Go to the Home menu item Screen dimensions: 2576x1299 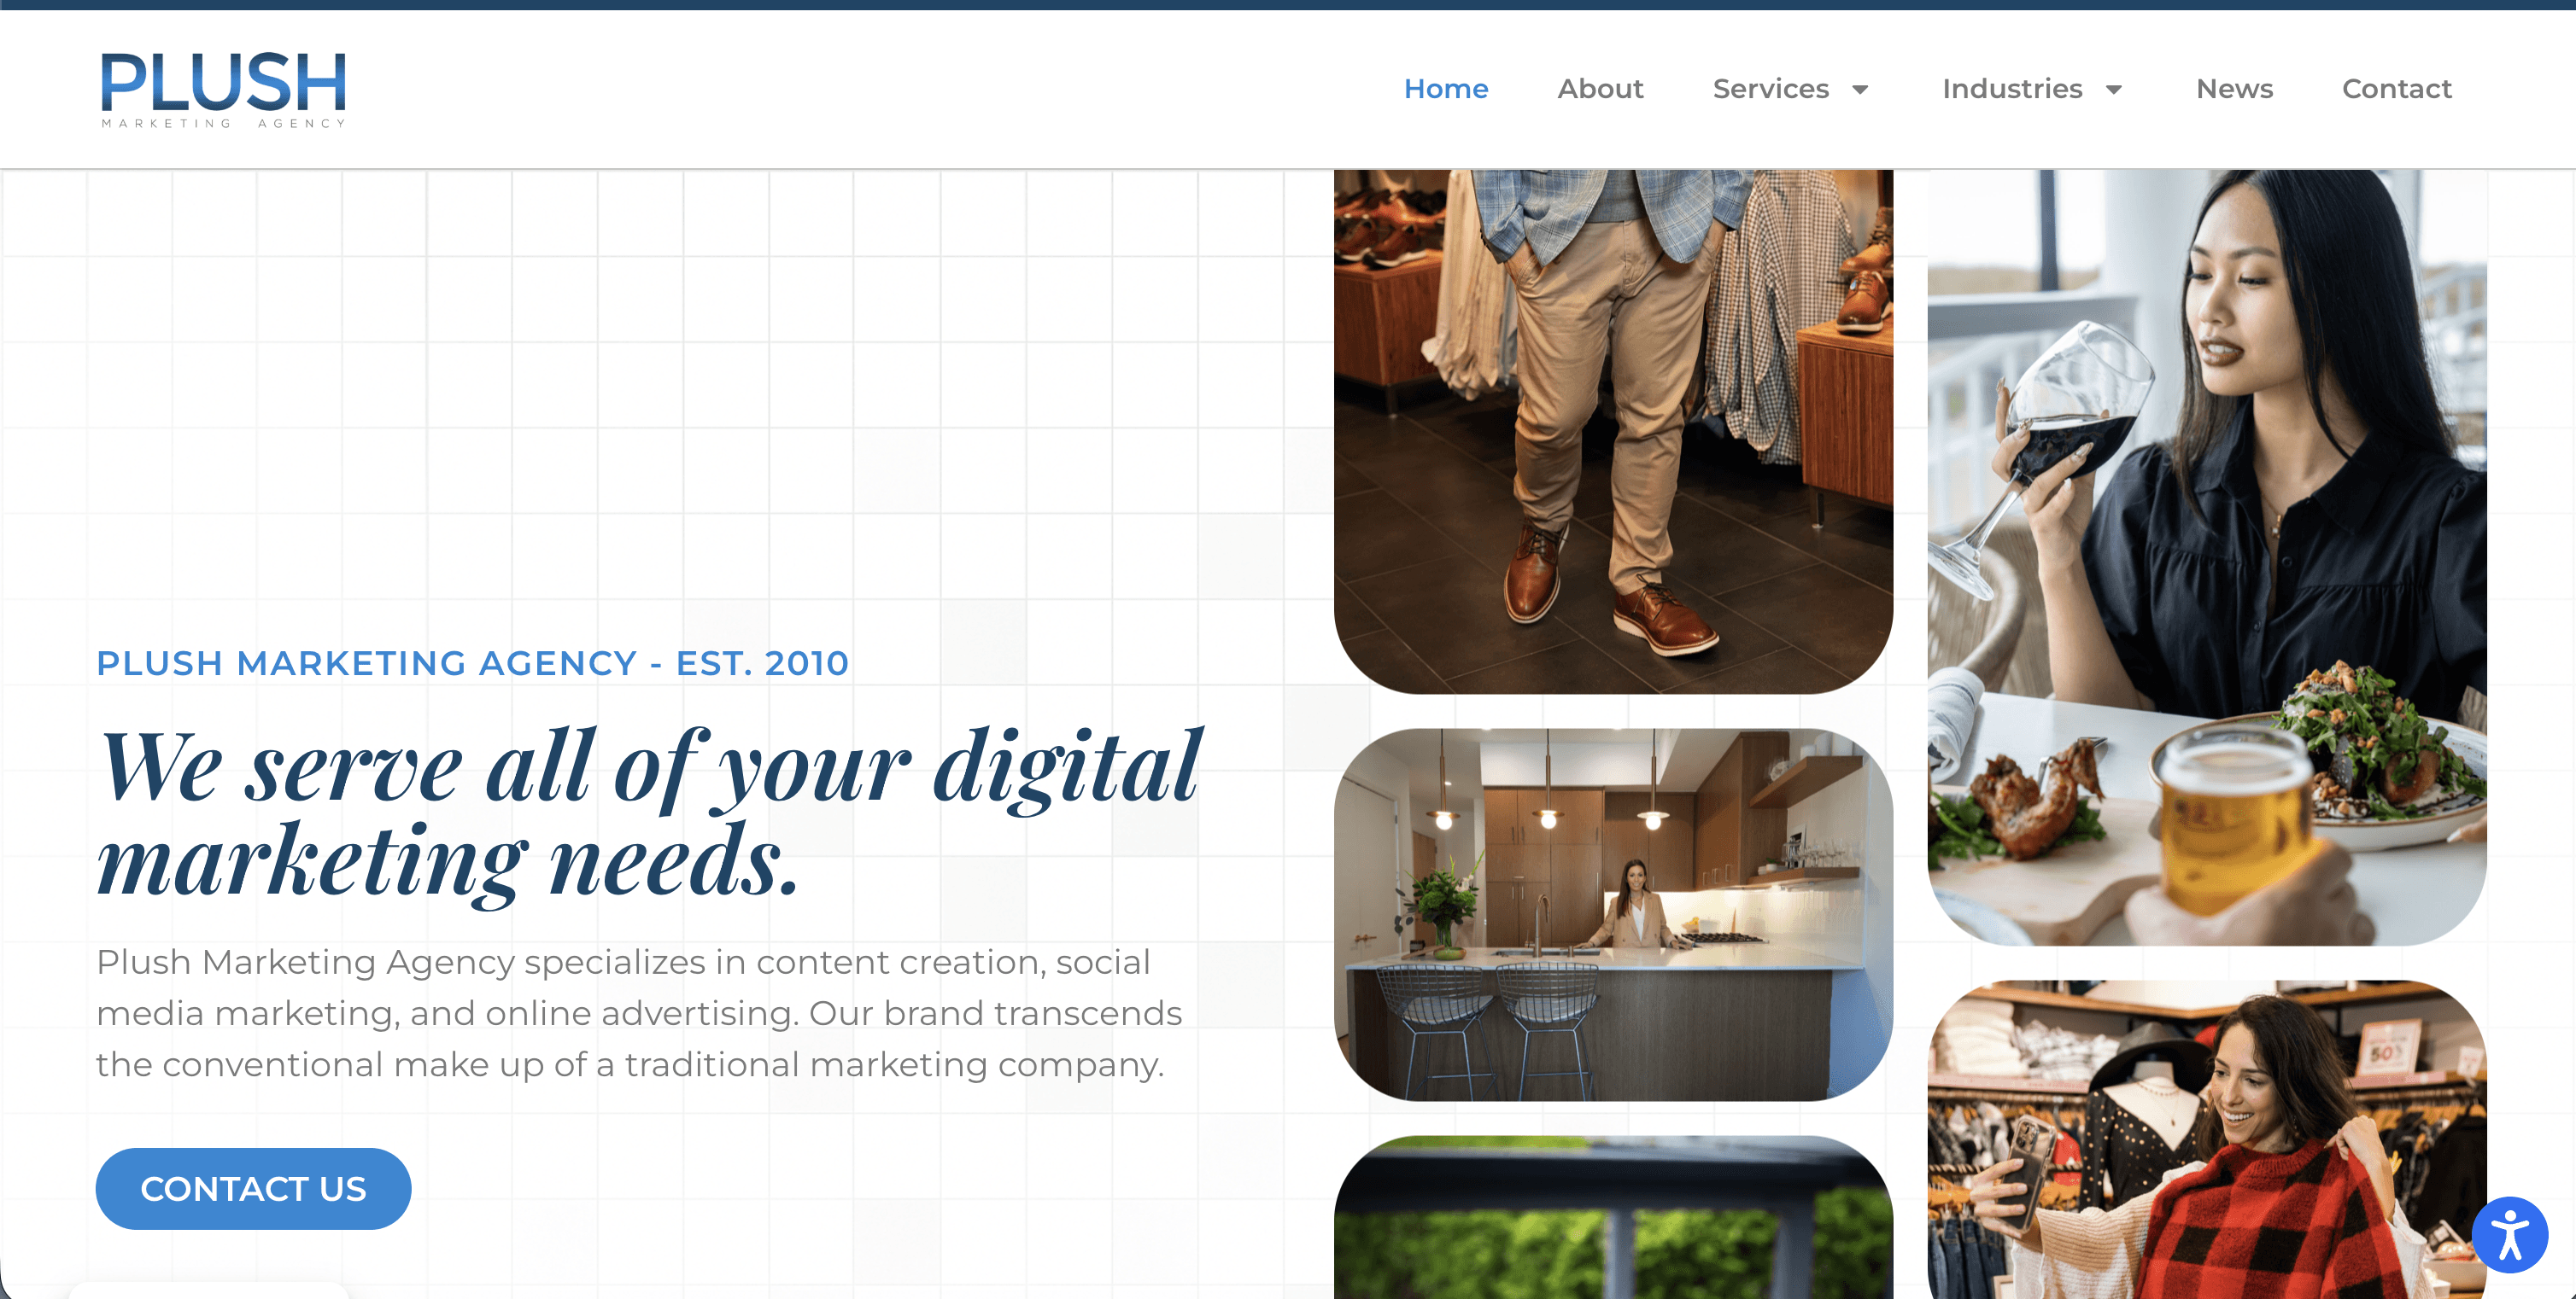1446,89
